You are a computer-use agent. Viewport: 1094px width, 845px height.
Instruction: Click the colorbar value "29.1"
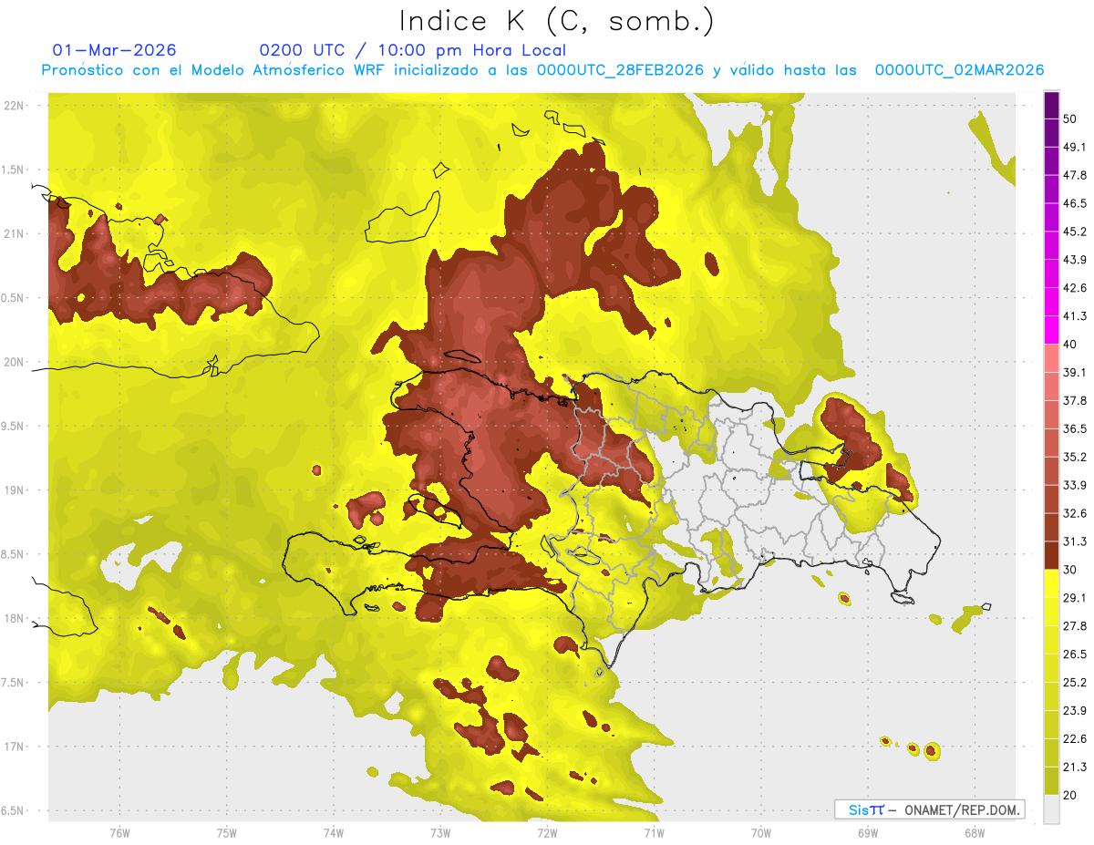(x=1075, y=598)
